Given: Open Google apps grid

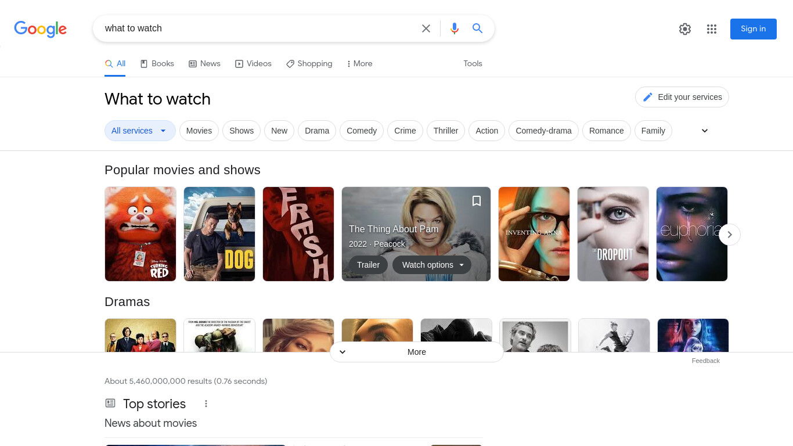Looking at the screenshot, I should click(712, 29).
